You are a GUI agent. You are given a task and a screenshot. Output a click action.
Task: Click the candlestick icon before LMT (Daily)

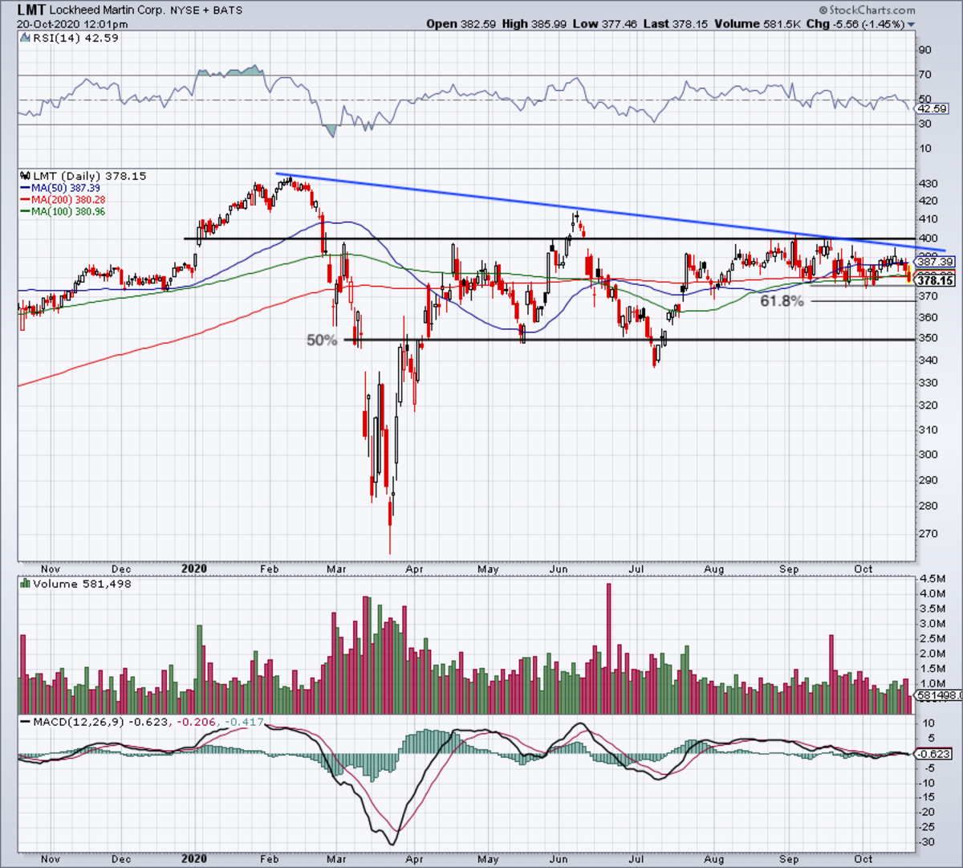23,176
